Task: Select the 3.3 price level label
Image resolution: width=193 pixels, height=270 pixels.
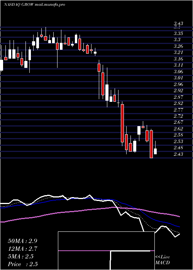Action: [177, 40]
